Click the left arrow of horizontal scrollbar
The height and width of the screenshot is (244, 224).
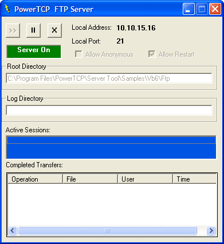pos(13,231)
